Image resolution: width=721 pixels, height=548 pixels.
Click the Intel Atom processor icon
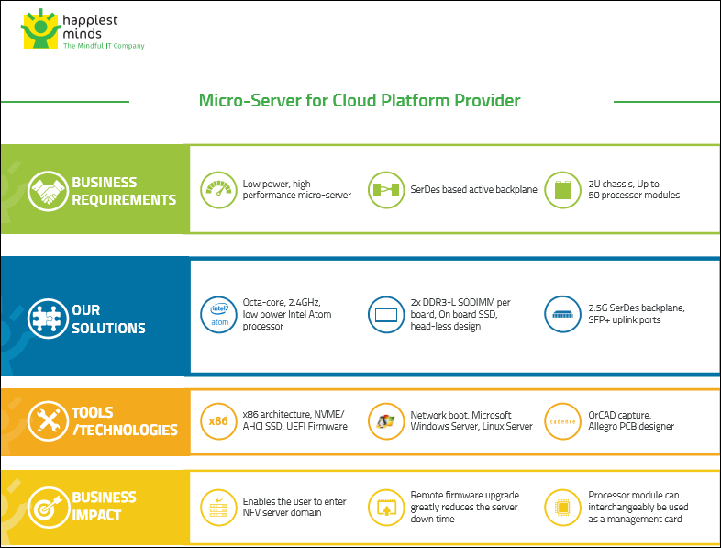[218, 314]
